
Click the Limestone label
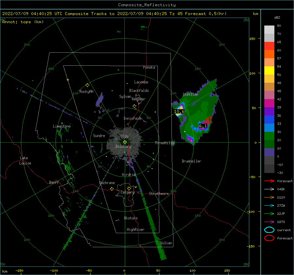(x=62, y=126)
